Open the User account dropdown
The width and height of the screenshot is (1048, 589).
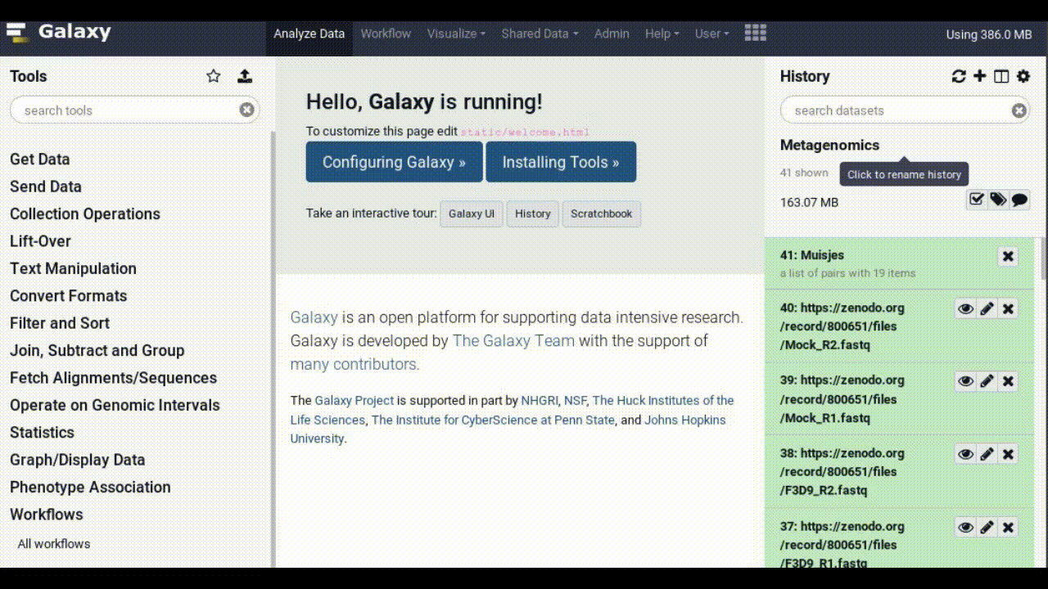point(711,34)
